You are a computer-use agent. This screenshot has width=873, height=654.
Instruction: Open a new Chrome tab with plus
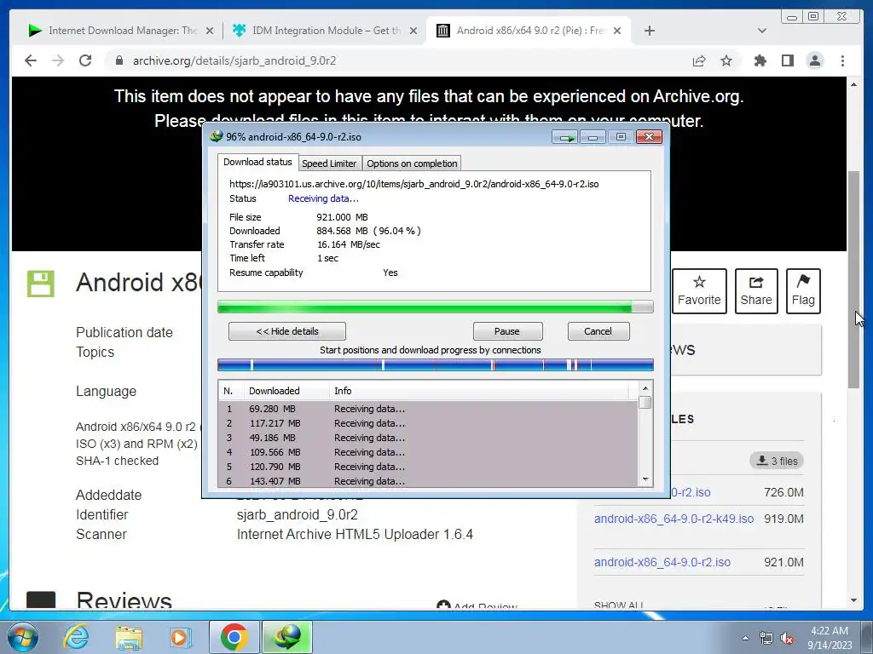tap(649, 31)
